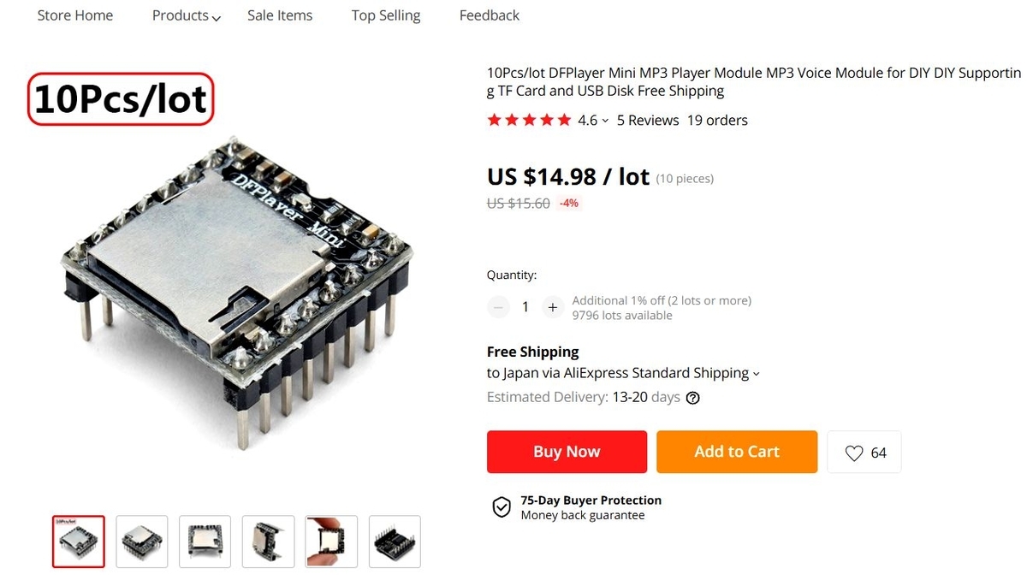Image resolution: width=1027 pixels, height=586 pixels.
Task: Open the Feedback tab
Action: tap(490, 15)
